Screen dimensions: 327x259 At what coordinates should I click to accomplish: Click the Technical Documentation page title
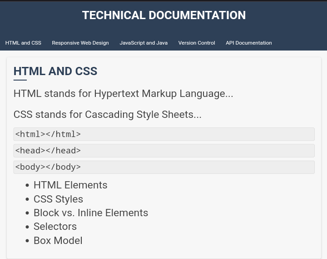click(163, 15)
